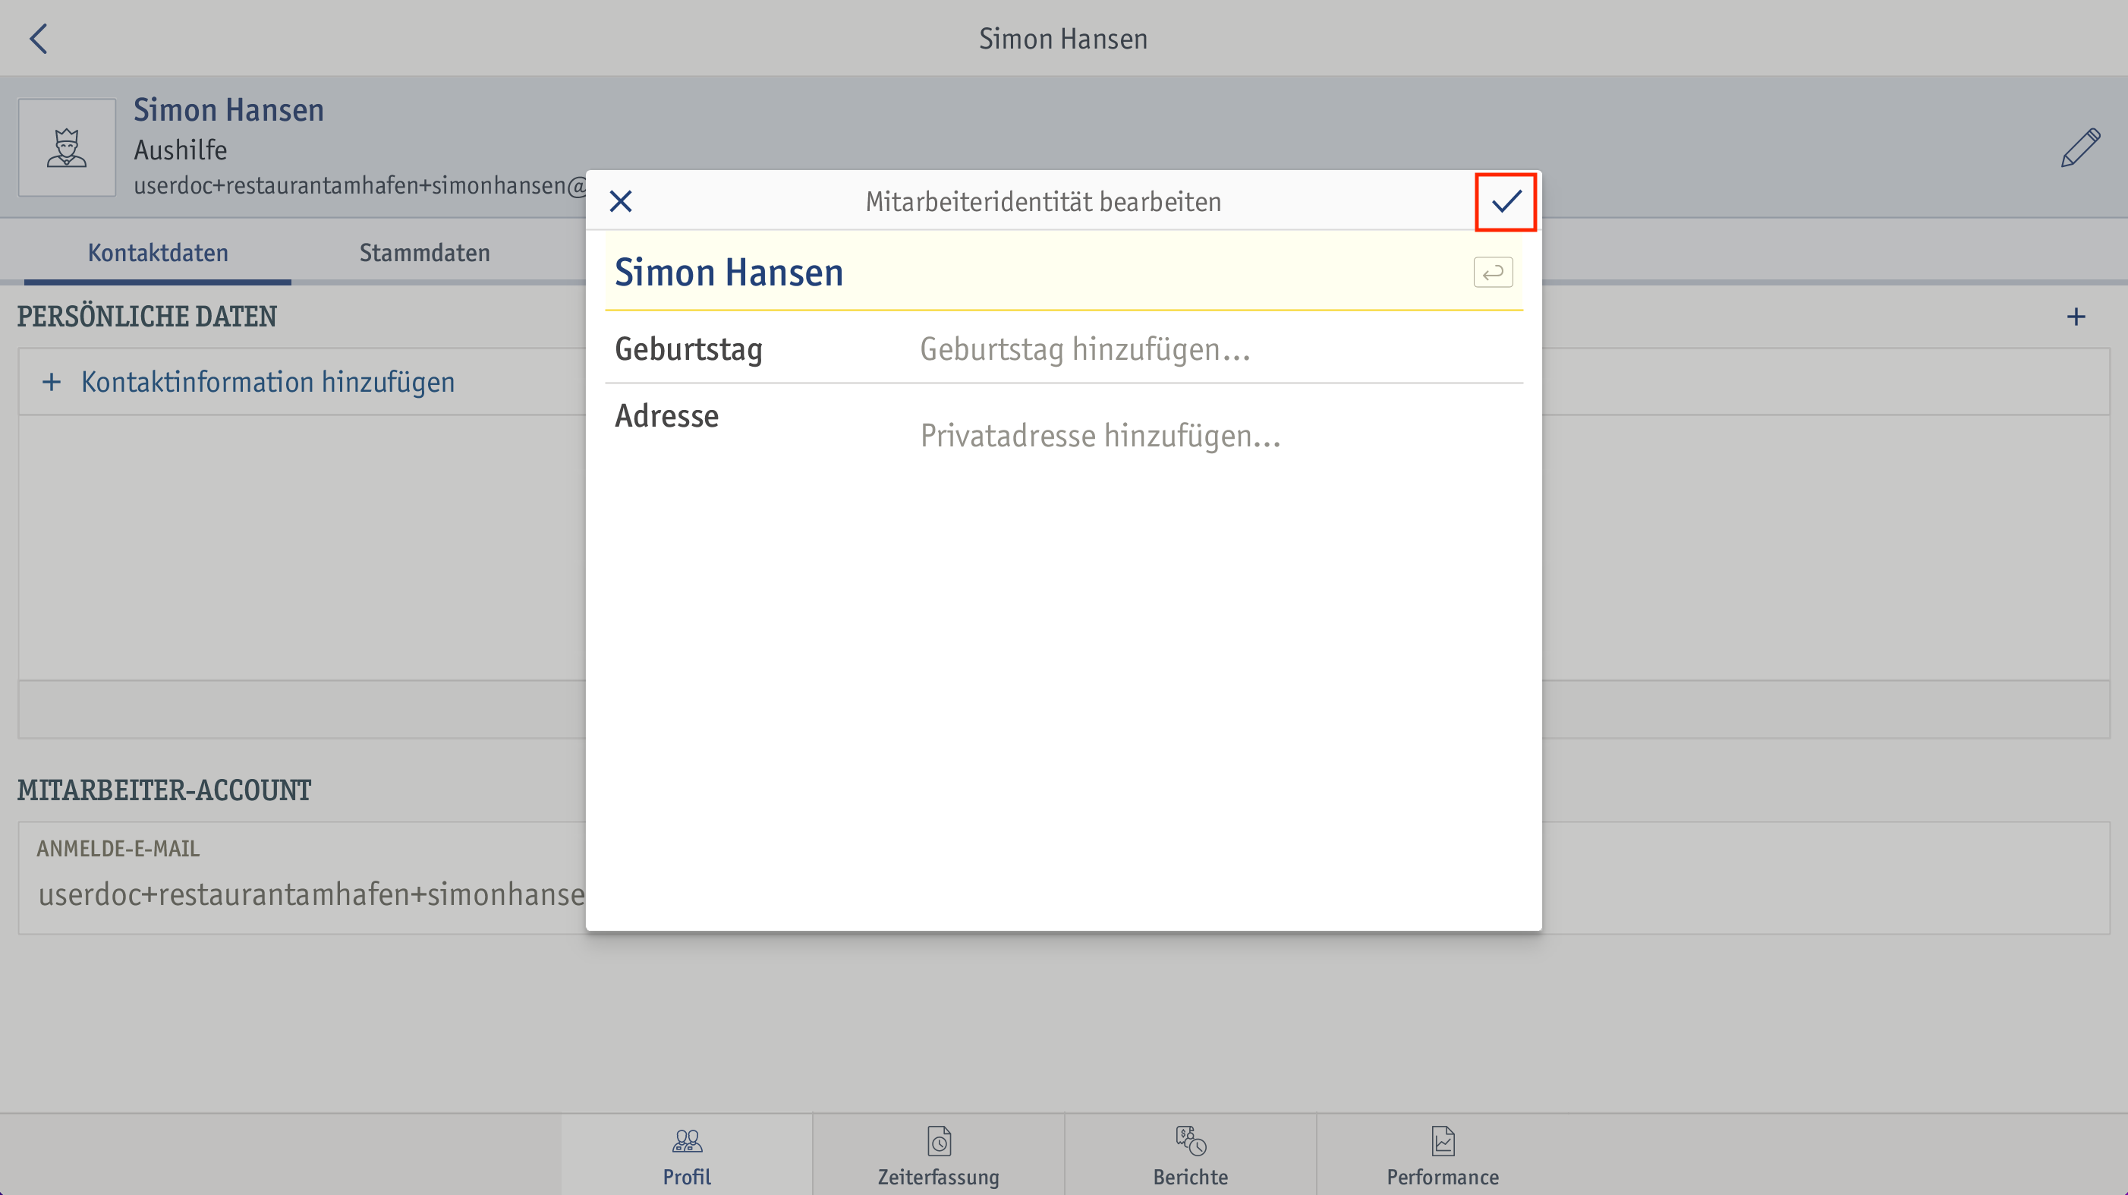This screenshot has width=2128, height=1195.
Task: Select the employee avatar picture
Action: coord(67,147)
